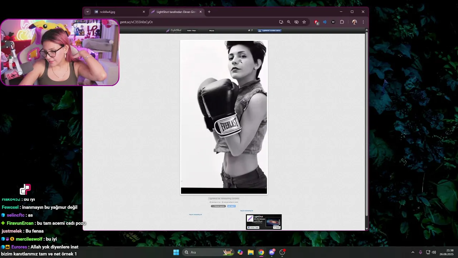The height and width of the screenshot is (258, 458).
Task: Click the microphone tray icon
Action: (420, 252)
